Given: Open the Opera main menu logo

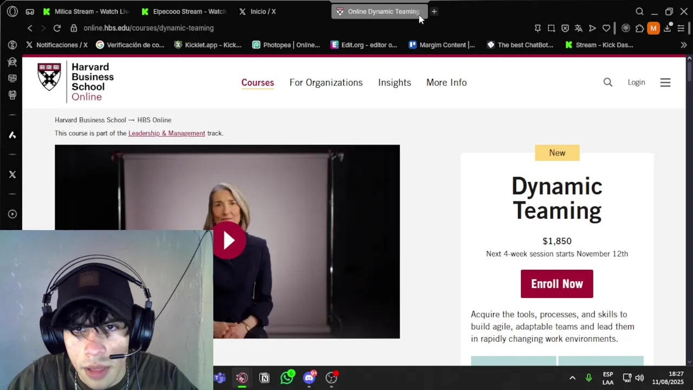Looking at the screenshot, I should click(x=12, y=11).
